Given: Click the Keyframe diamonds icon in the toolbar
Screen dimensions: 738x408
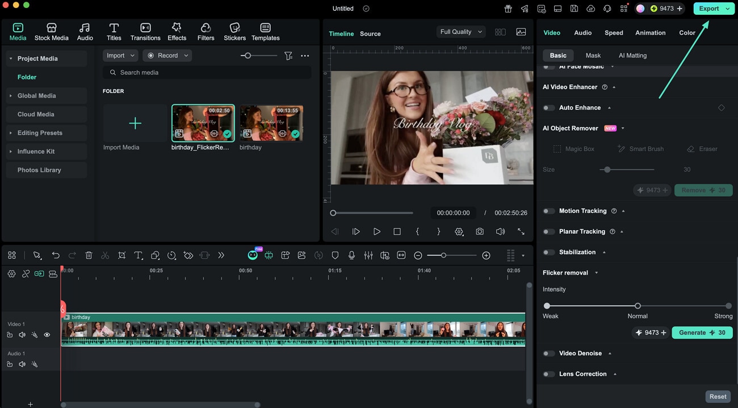Looking at the screenshot, I should click(188, 255).
